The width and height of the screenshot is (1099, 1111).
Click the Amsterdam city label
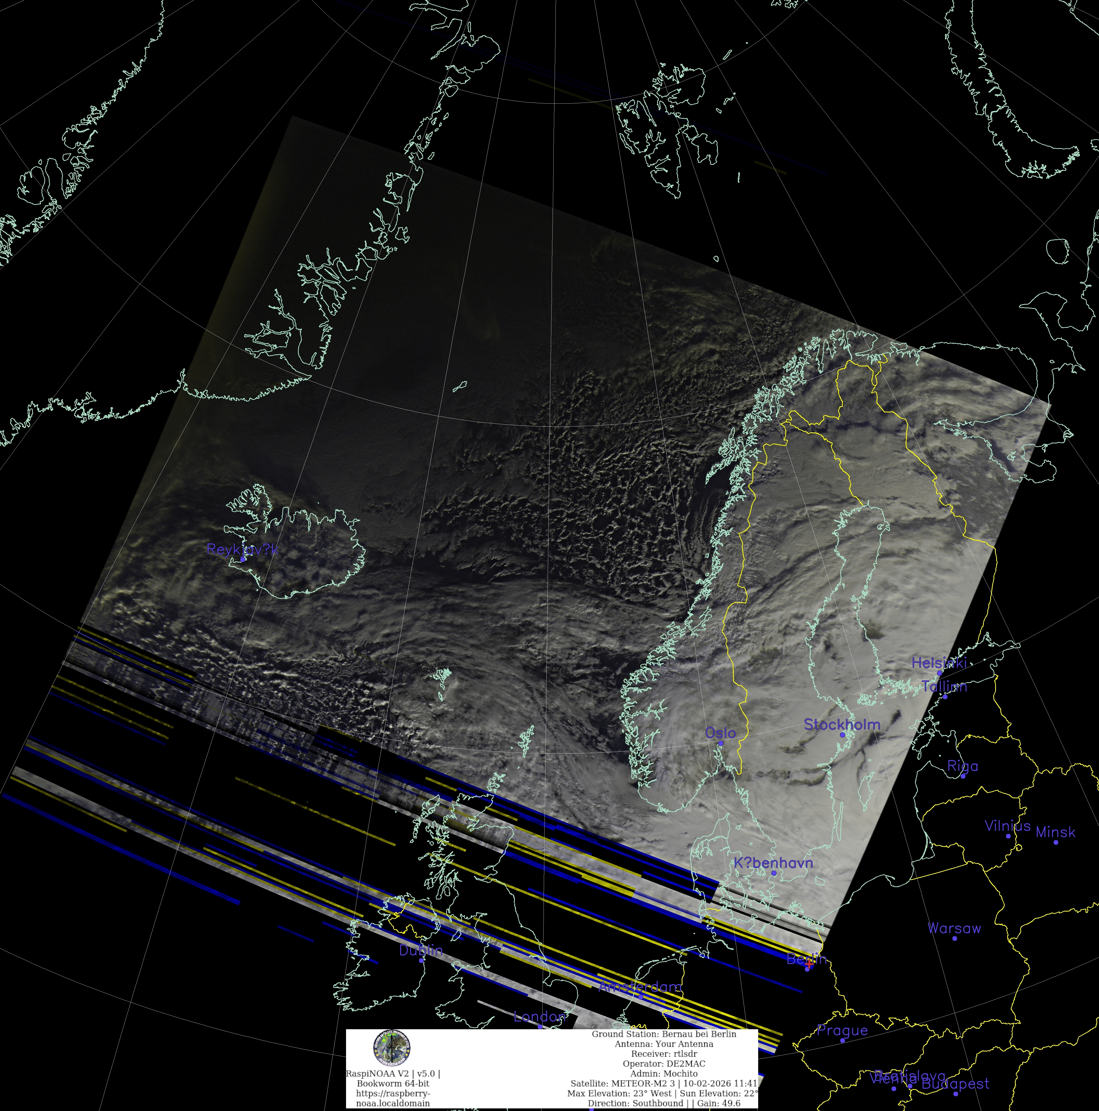point(640,987)
